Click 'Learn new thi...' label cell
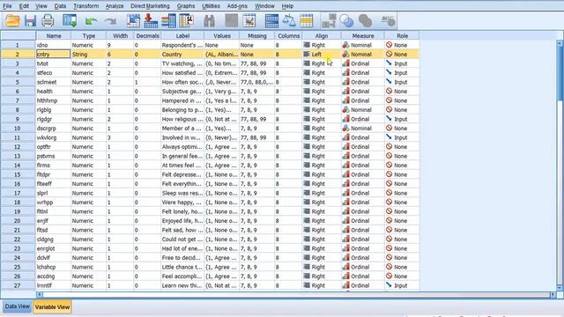 182,285
